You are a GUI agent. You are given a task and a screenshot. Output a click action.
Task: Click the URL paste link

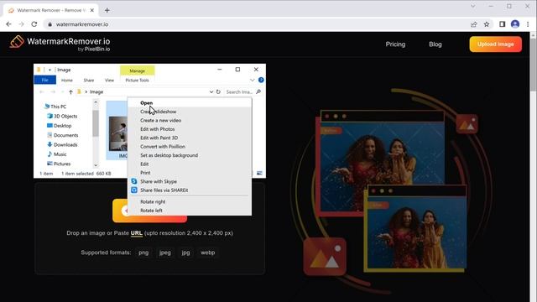tap(136, 233)
